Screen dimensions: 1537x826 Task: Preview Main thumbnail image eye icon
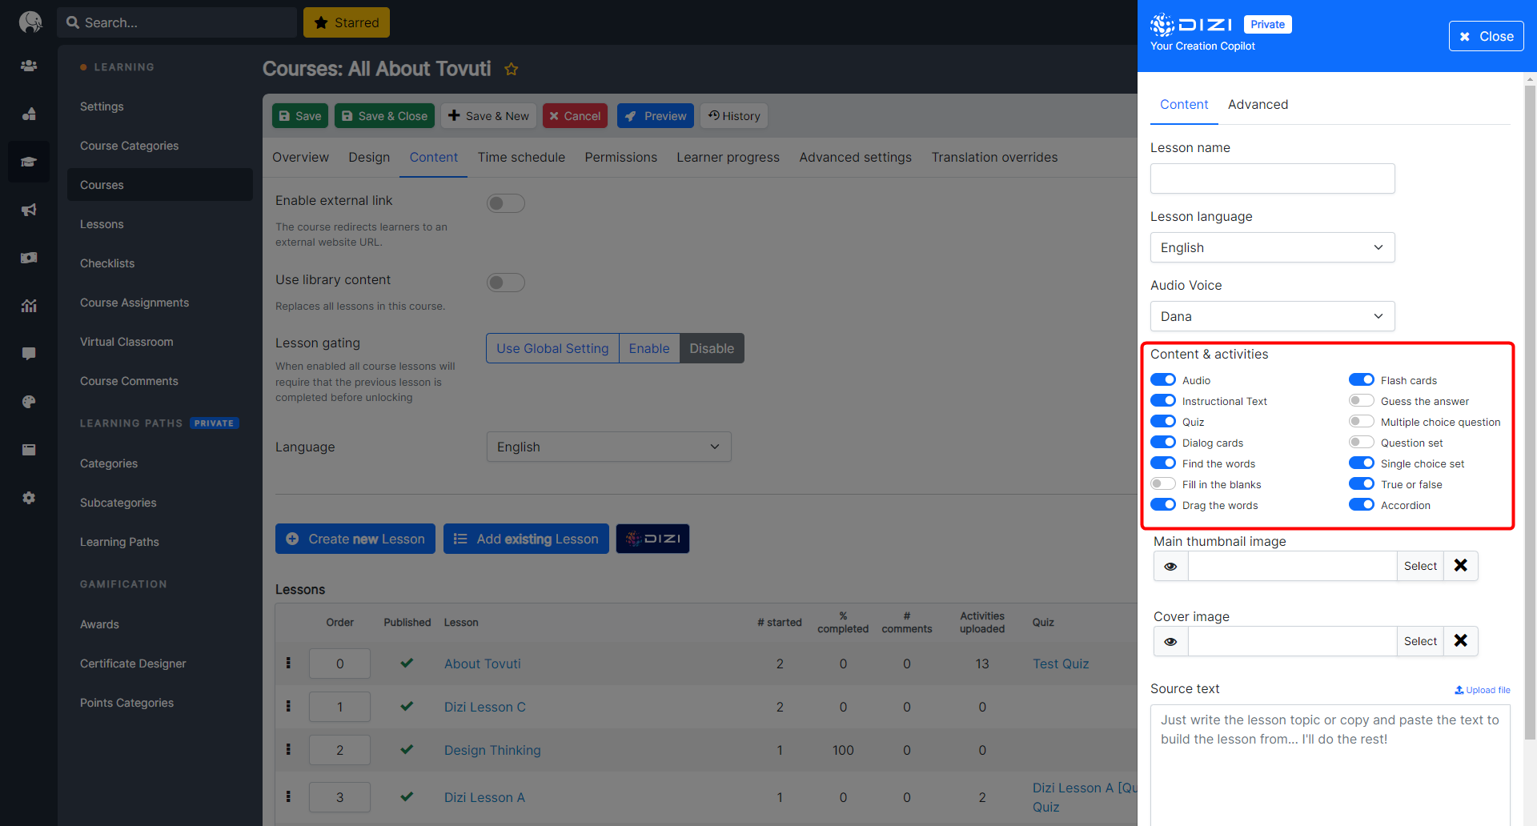click(x=1171, y=566)
